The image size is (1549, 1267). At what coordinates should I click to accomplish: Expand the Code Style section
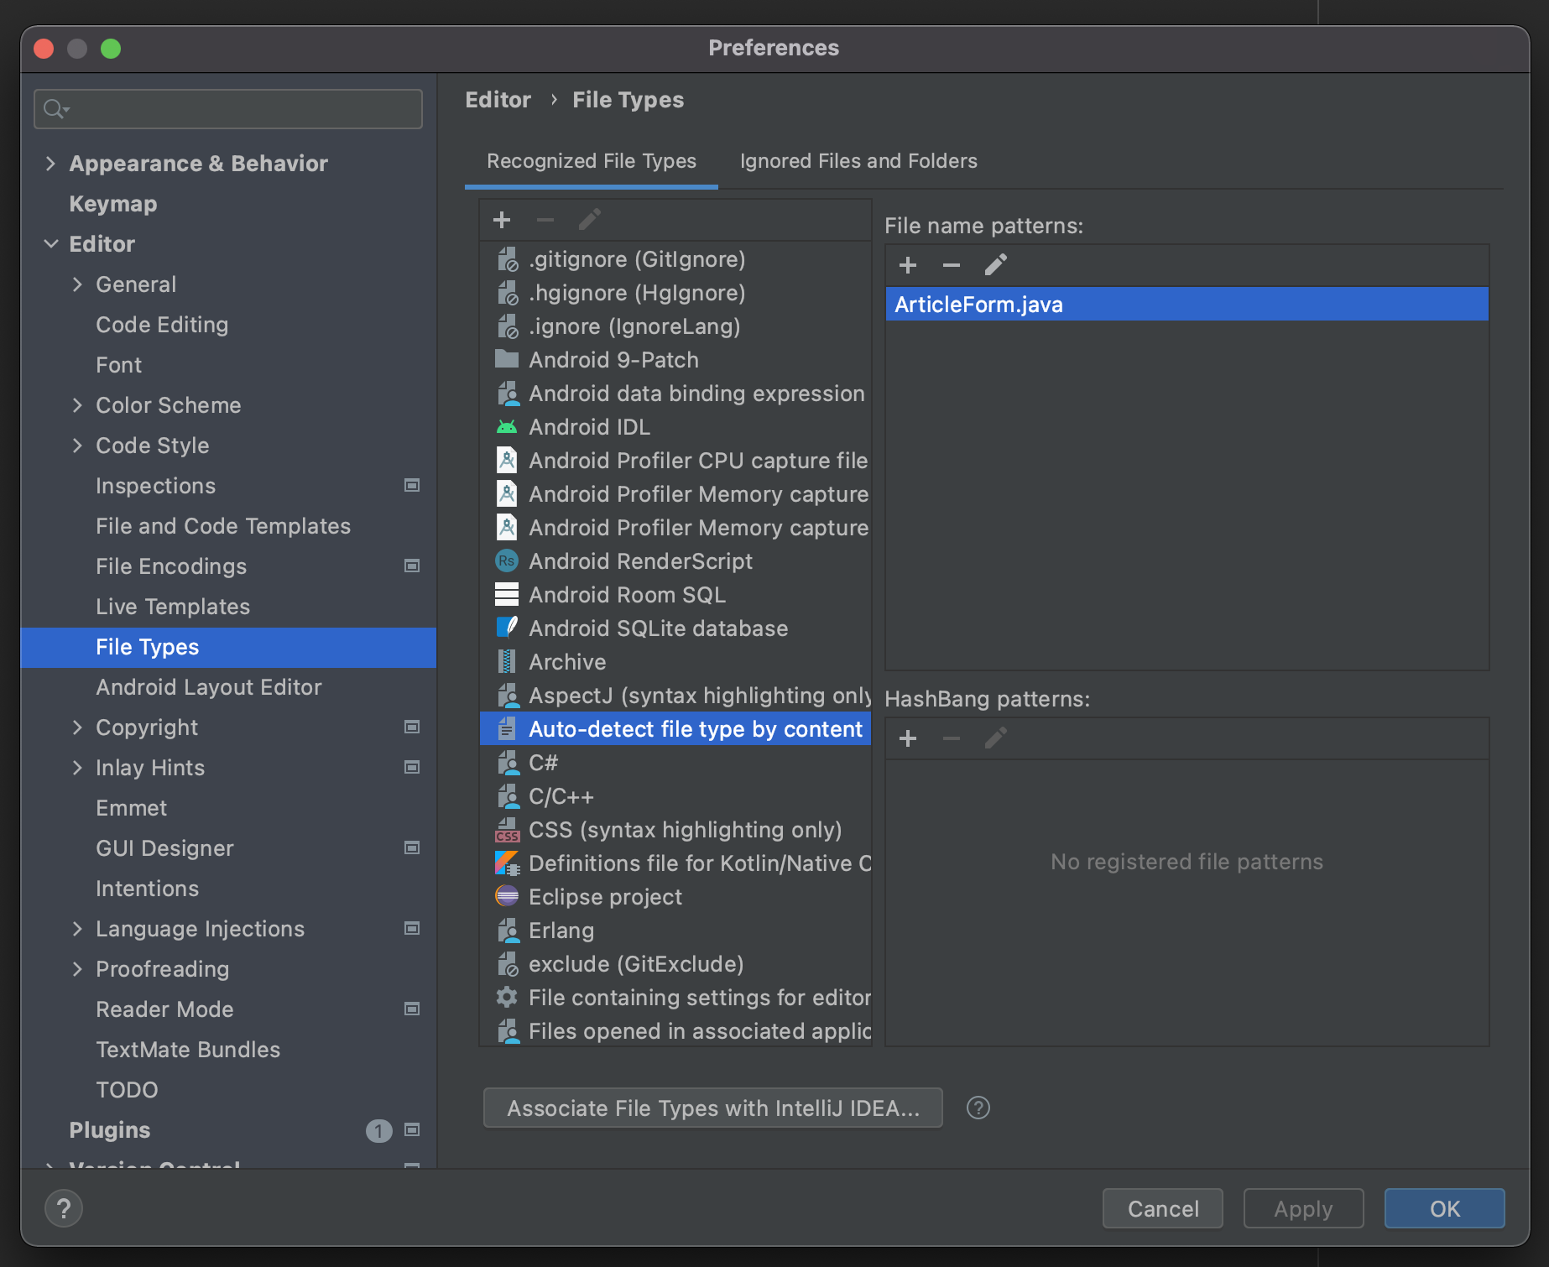click(x=78, y=446)
